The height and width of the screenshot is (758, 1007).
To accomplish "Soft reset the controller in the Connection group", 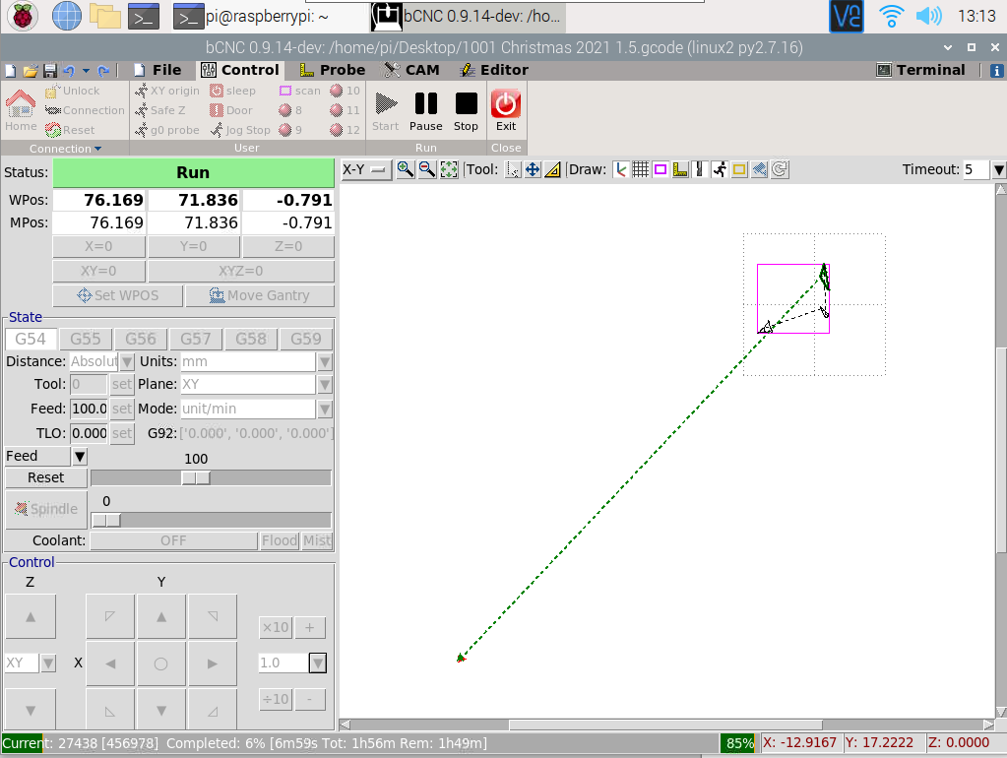I will [70, 130].
